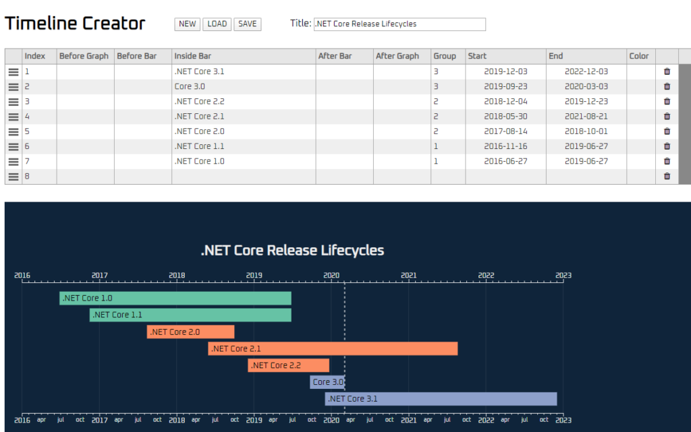Screen dimensions: 691x432
Task: Select the .NET Core 2.2 bar
Action: (289, 365)
